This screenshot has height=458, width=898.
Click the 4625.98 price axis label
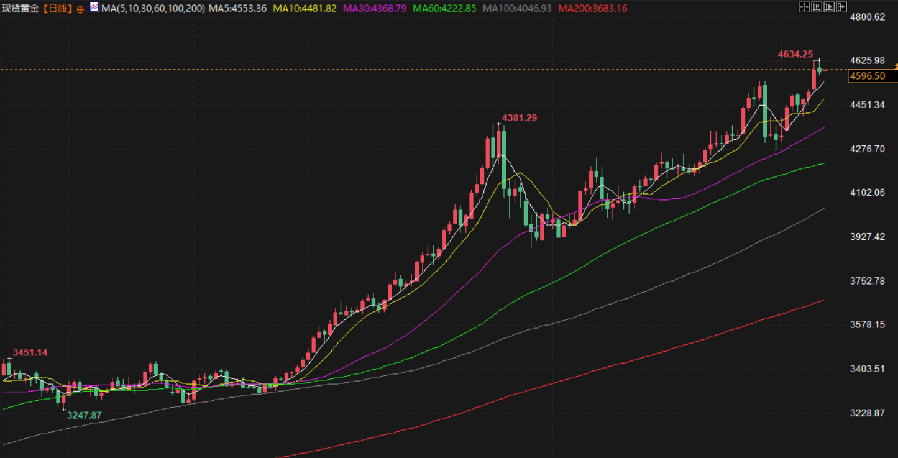tap(868, 60)
